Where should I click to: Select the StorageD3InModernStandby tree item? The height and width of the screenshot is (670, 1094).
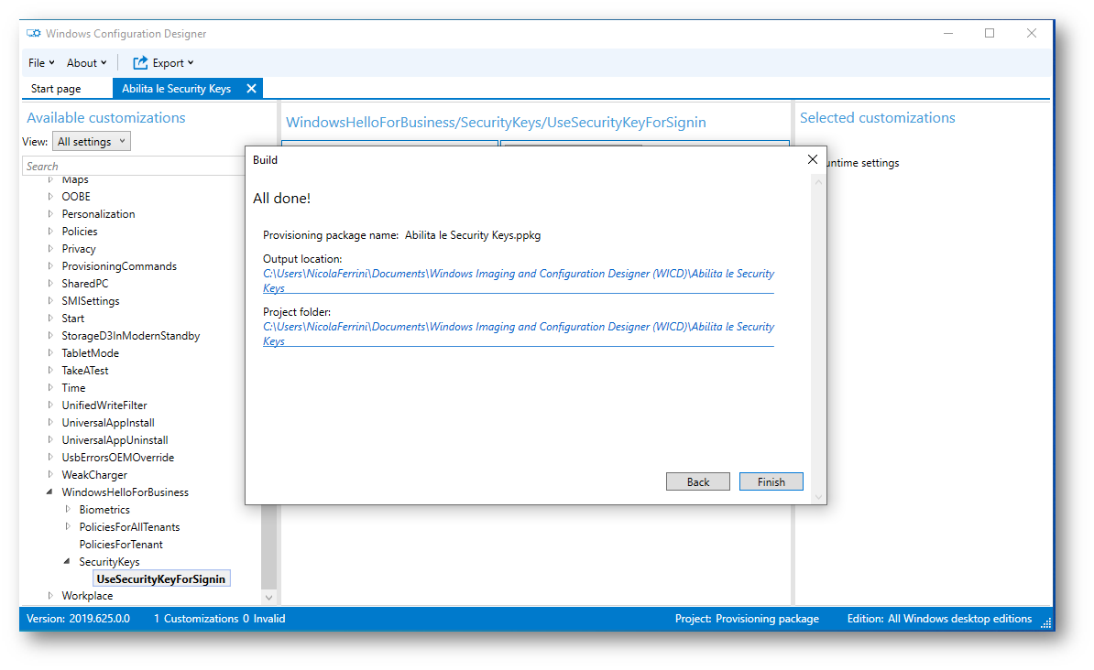point(130,335)
